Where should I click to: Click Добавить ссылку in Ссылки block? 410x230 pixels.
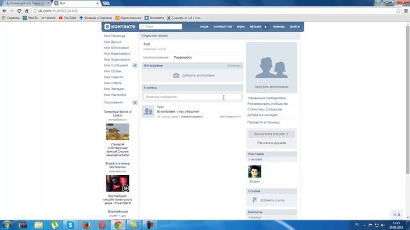(272, 200)
